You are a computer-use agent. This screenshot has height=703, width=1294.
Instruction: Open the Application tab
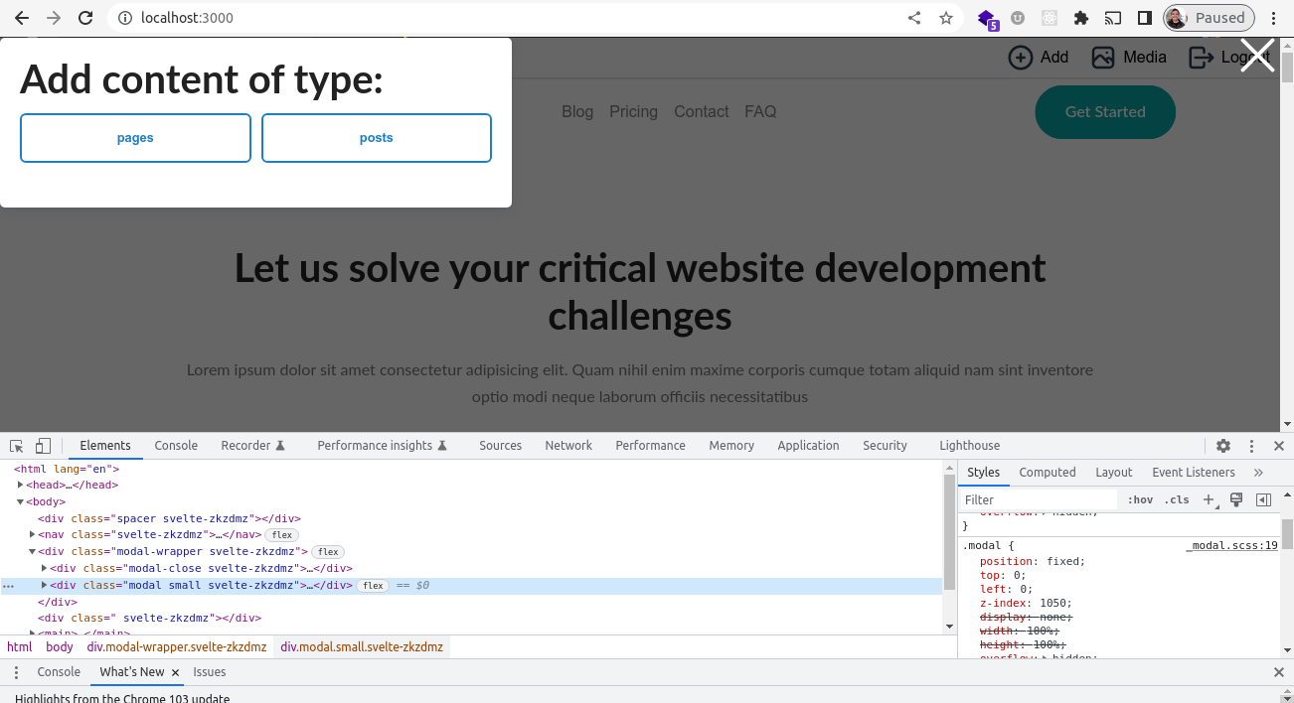(808, 446)
